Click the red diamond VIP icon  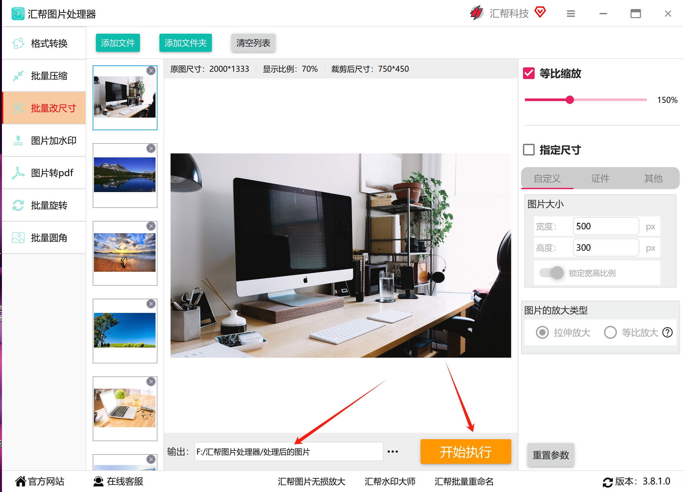click(x=540, y=12)
